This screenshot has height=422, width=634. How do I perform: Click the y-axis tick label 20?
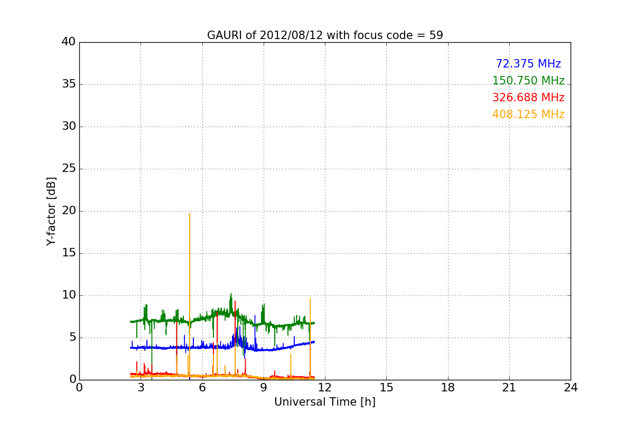69,211
